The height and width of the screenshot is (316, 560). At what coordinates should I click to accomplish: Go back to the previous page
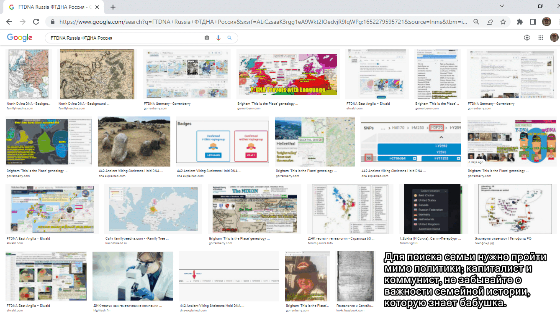click(x=9, y=22)
